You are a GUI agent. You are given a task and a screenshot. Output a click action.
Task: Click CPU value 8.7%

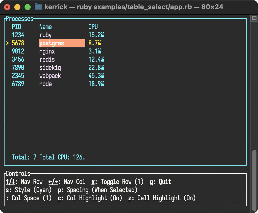pos(95,43)
